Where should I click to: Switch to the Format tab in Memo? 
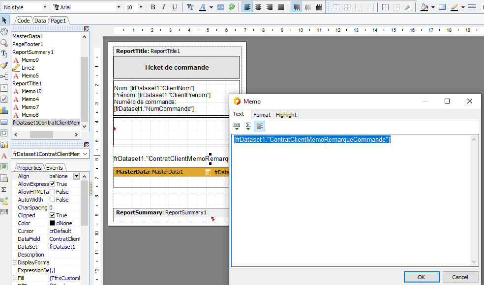click(262, 115)
